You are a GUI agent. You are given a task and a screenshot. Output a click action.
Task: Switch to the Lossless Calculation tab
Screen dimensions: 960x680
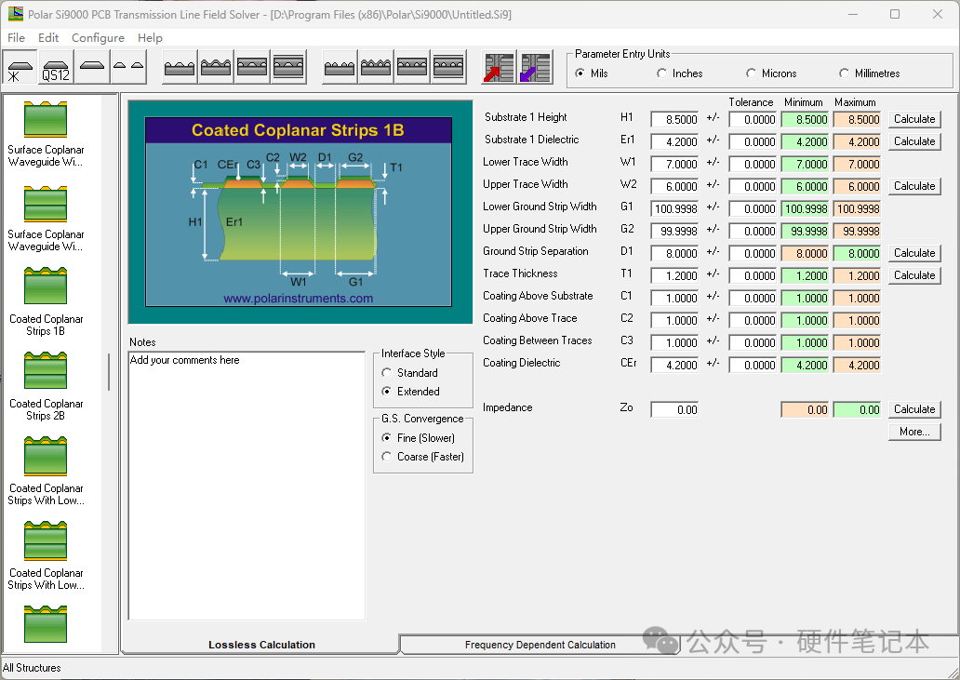click(261, 645)
